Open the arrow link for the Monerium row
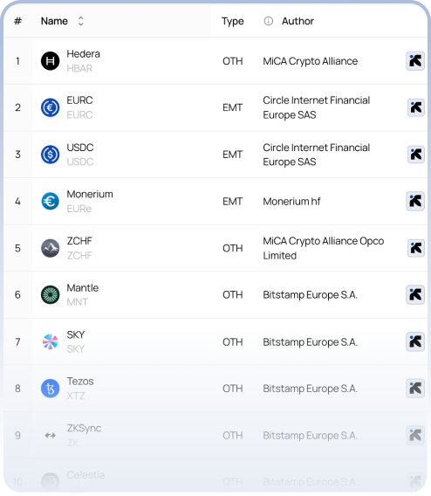 pos(415,201)
